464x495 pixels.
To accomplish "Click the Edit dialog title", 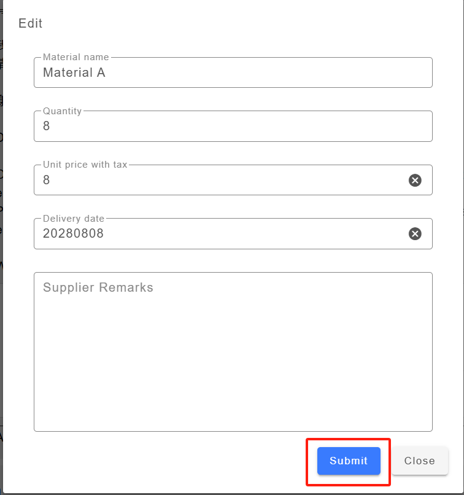I will 31,24.
